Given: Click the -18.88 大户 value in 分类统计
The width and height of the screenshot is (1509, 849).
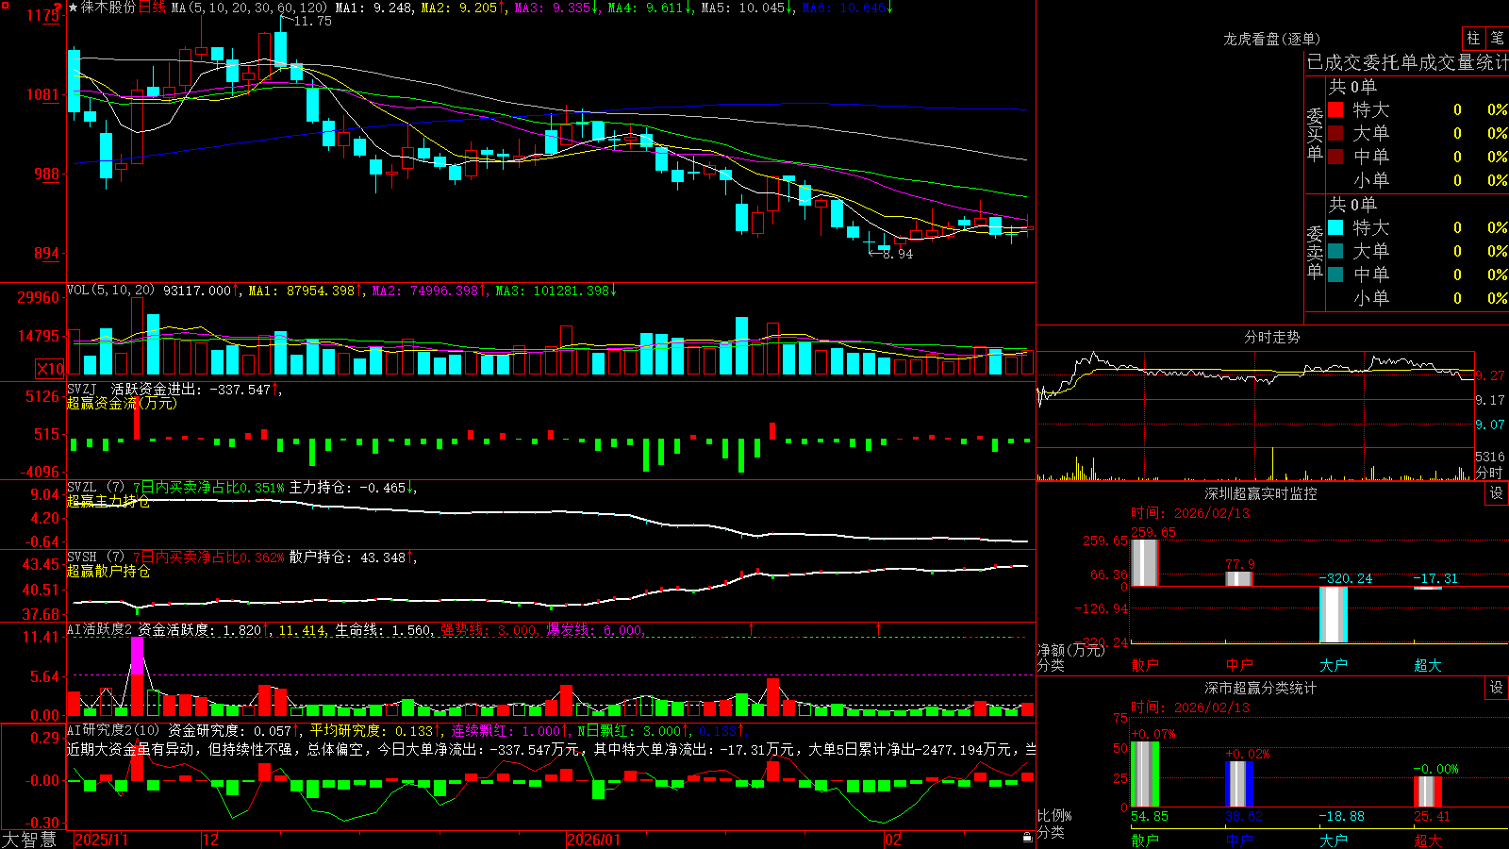Looking at the screenshot, I should pos(1341,816).
